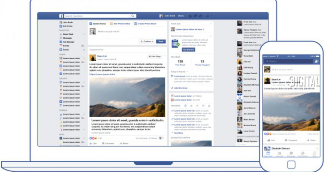Viewport: 325px width, 172px height.
Task: Open Messages in left sidebar
Action: click(x=66, y=38)
